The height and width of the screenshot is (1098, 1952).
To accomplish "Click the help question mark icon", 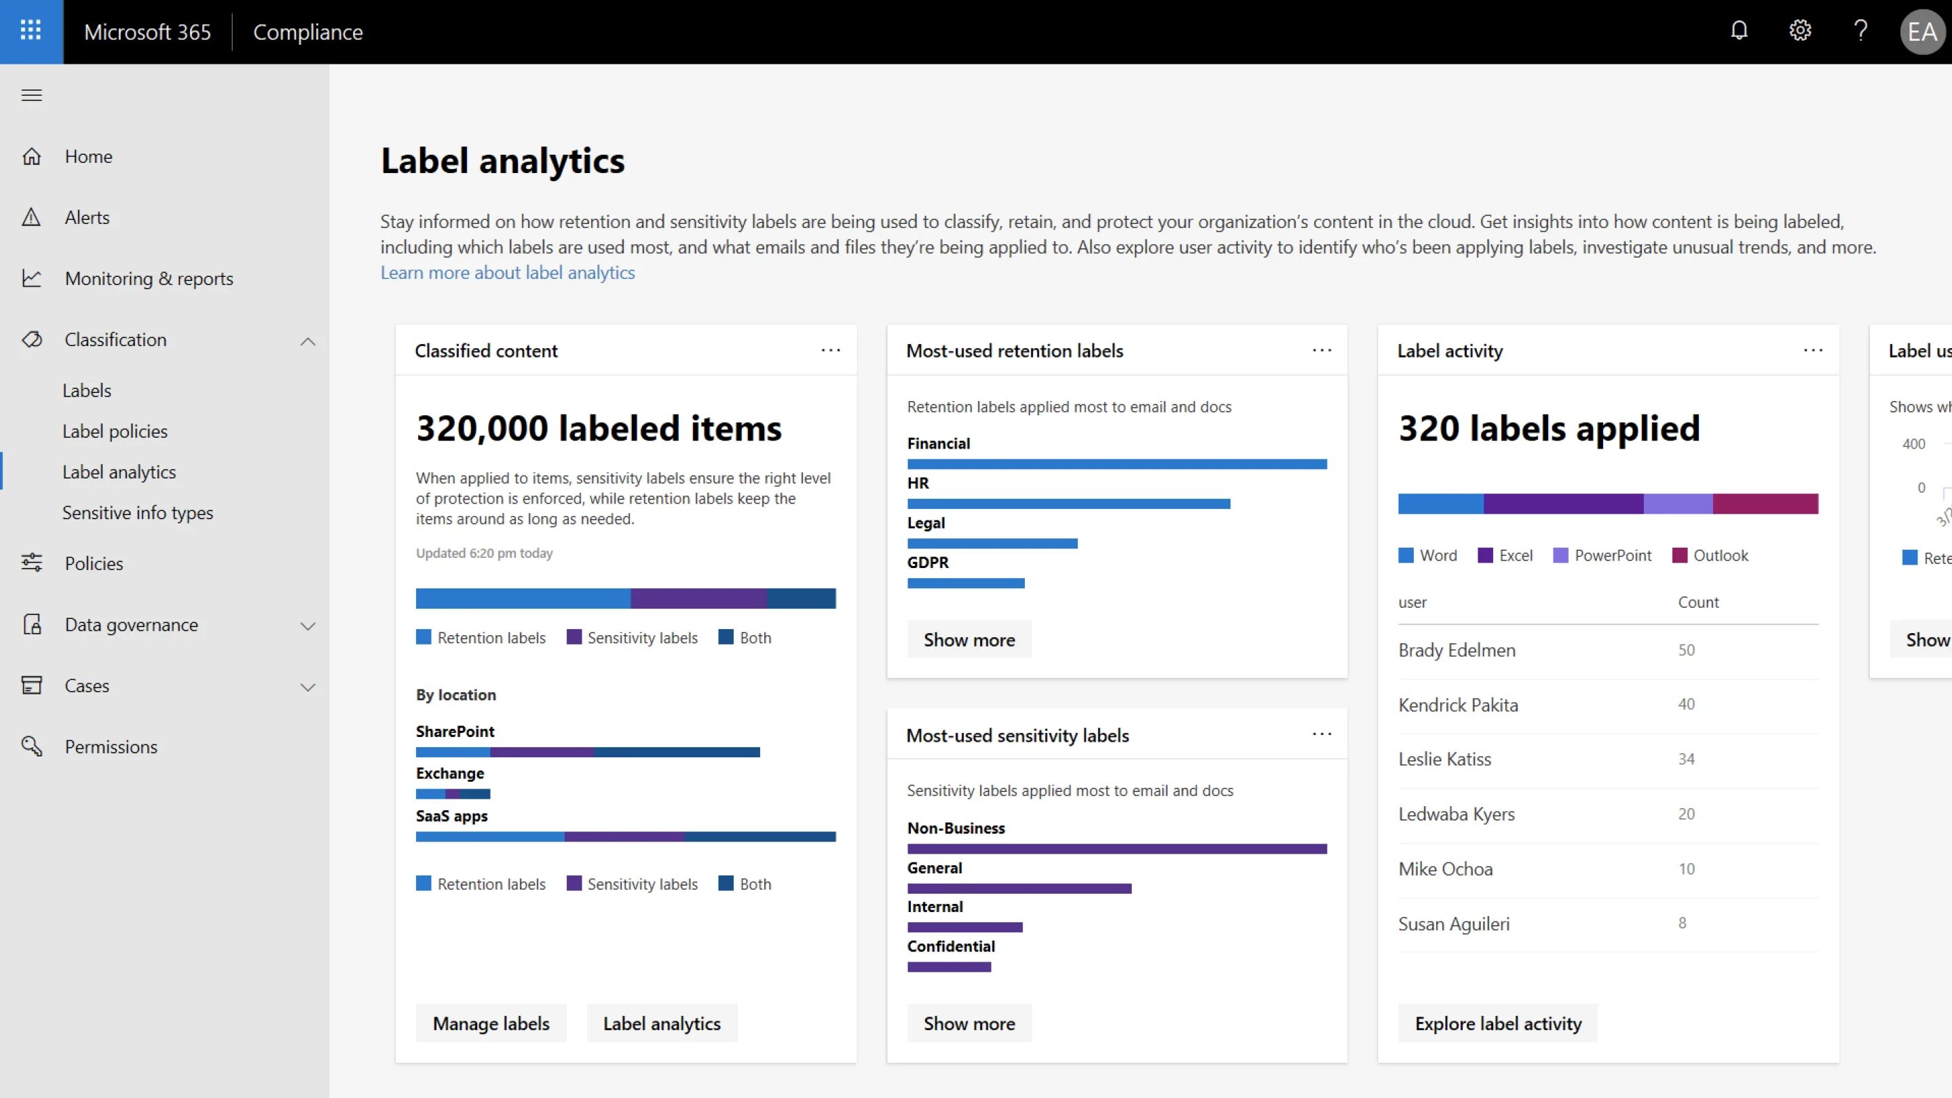I will click(1860, 31).
